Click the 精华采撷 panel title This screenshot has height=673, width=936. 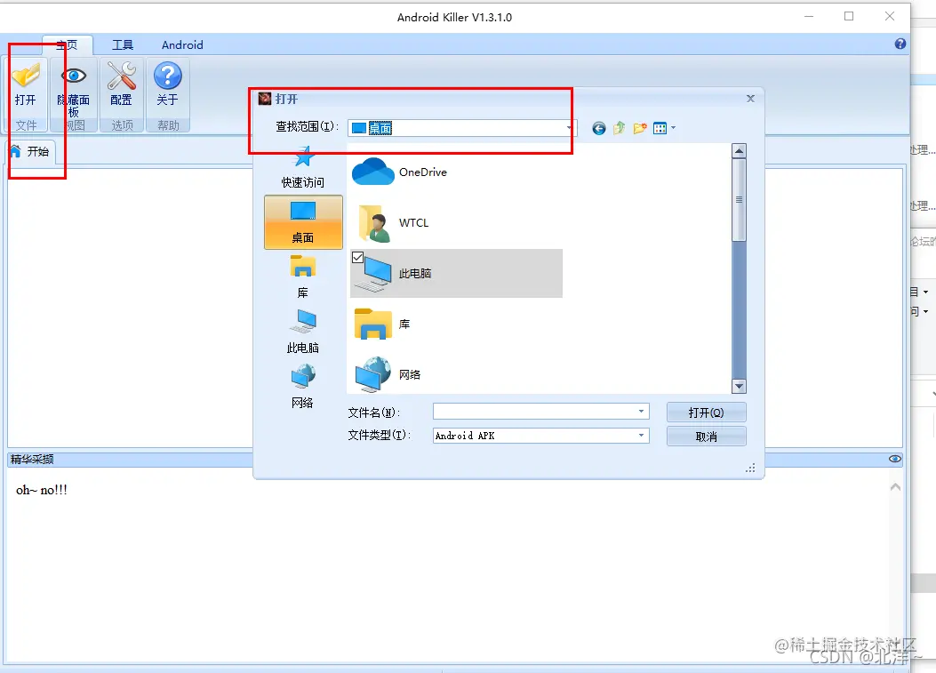click(x=32, y=459)
